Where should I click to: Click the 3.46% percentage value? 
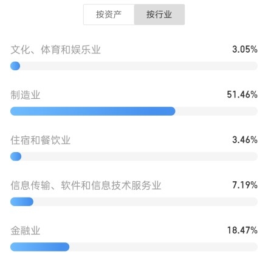[x=245, y=140]
